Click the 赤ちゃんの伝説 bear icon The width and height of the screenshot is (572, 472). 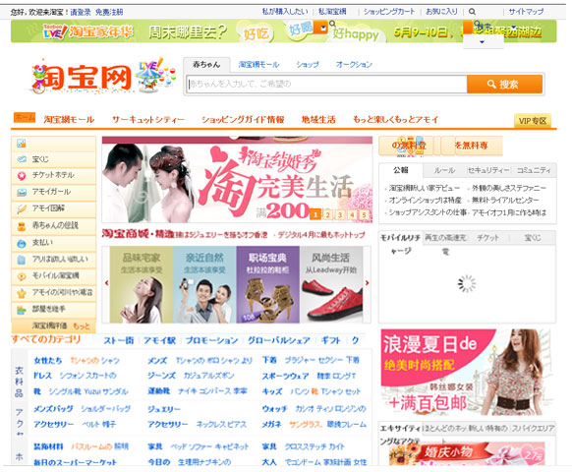(22, 226)
